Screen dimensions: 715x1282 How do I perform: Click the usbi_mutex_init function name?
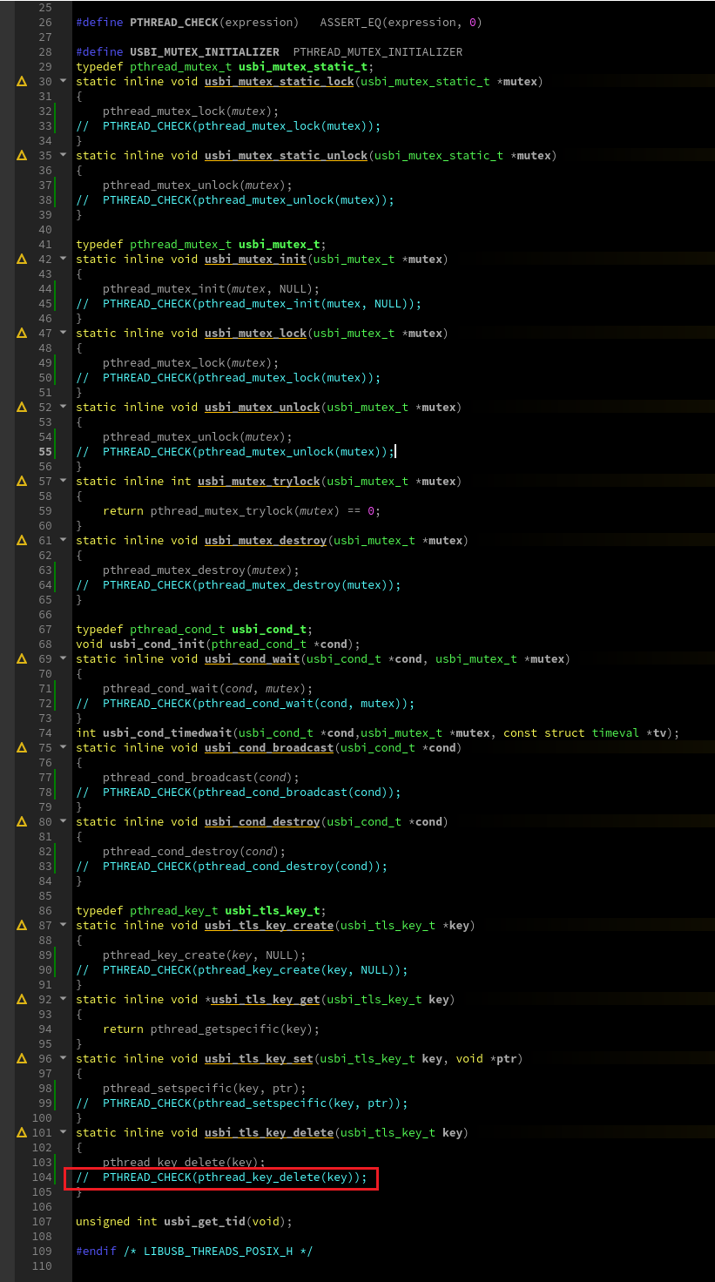coord(256,260)
